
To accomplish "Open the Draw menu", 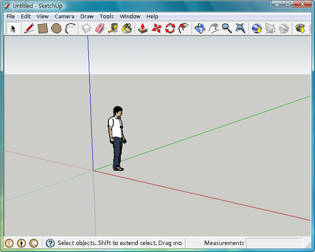I will point(87,16).
